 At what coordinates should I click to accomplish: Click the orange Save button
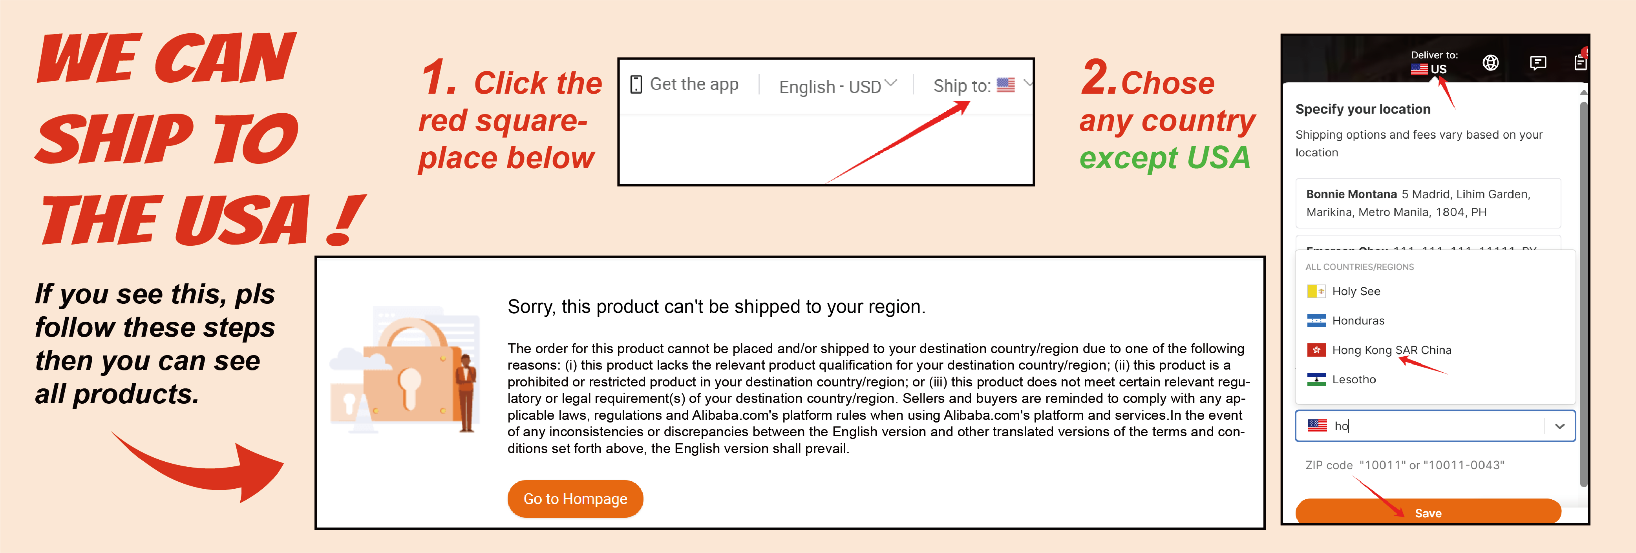click(x=1428, y=511)
